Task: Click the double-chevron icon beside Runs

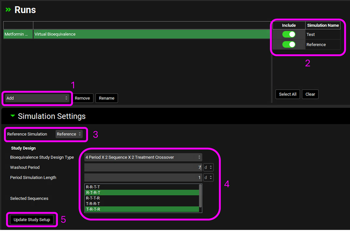Action: tap(8, 10)
